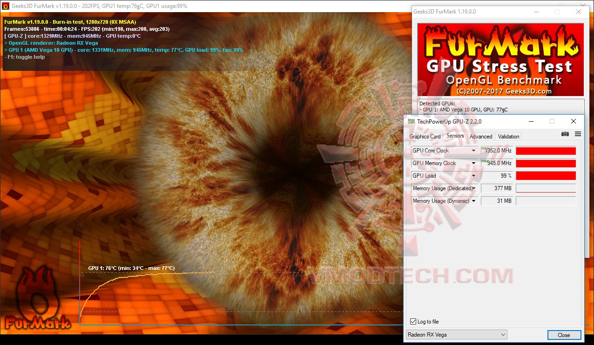Close the GPU-Z window with the X
The height and width of the screenshot is (345, 594).
[x=574, y=121]
